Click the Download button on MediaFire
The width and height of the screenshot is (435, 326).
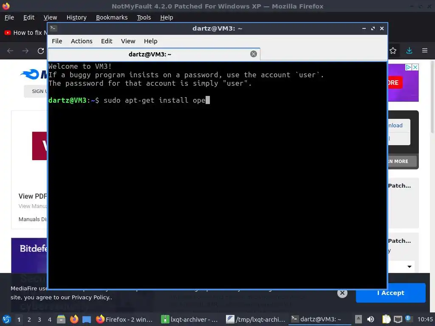pyautogui.click(x=399, y=125)
